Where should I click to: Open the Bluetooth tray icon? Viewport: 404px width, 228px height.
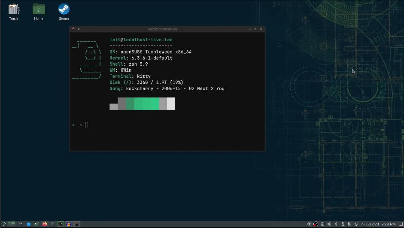[x=336, y=224]
